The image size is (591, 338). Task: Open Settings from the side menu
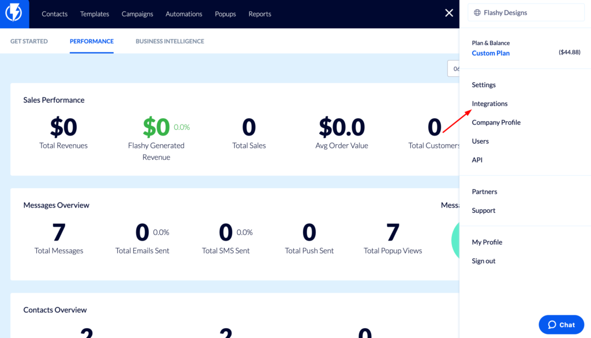484,85
